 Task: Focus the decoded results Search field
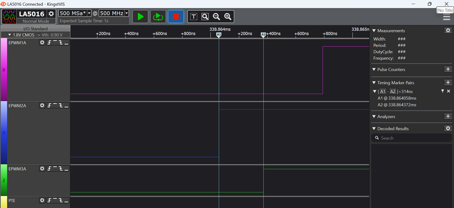(x=412, y=138)
